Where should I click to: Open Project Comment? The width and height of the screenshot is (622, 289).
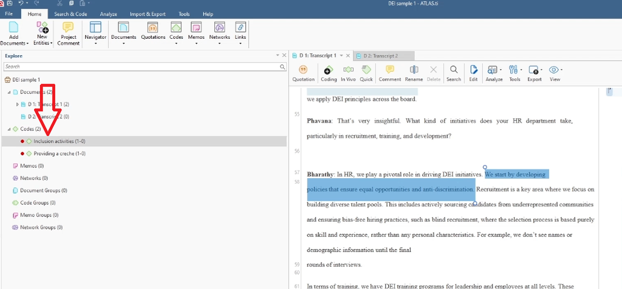point(68,33)
